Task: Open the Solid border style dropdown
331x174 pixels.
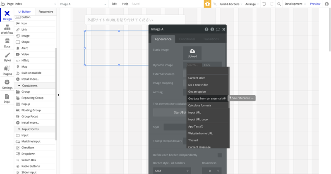Action: coord(172,171)
